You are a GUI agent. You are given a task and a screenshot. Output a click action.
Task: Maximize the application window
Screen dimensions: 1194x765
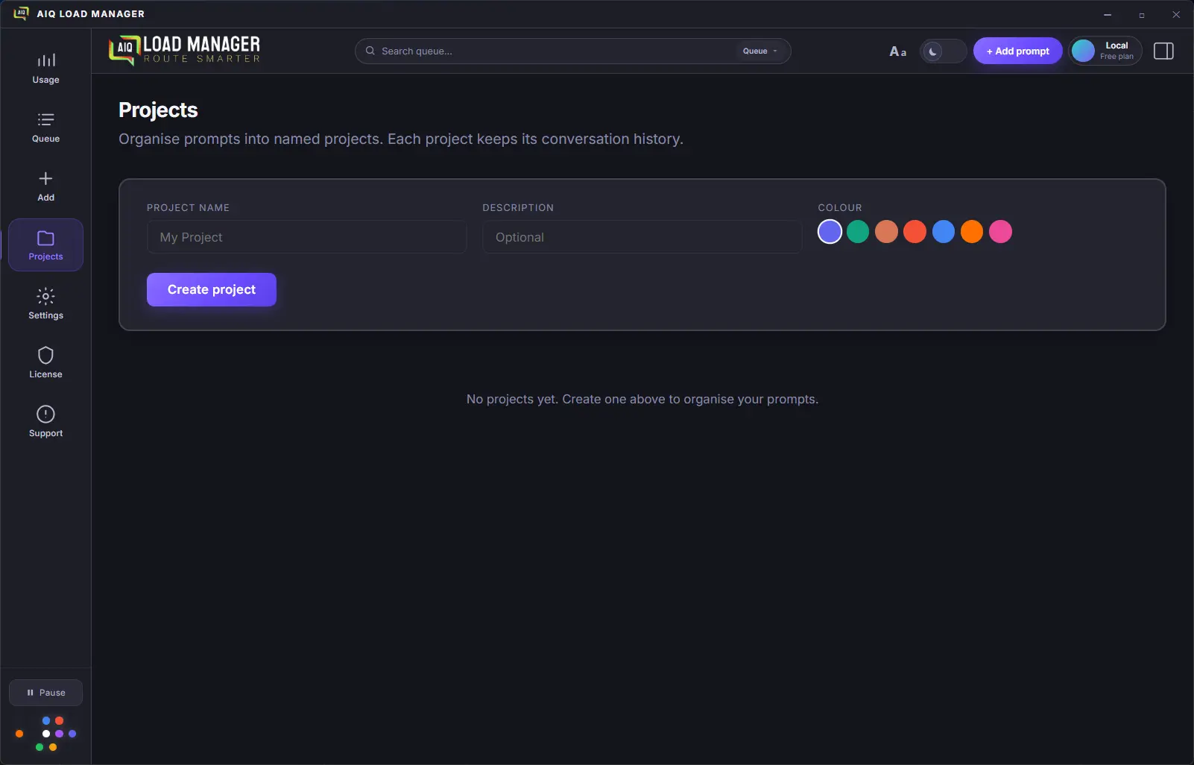pos(1142,14)
